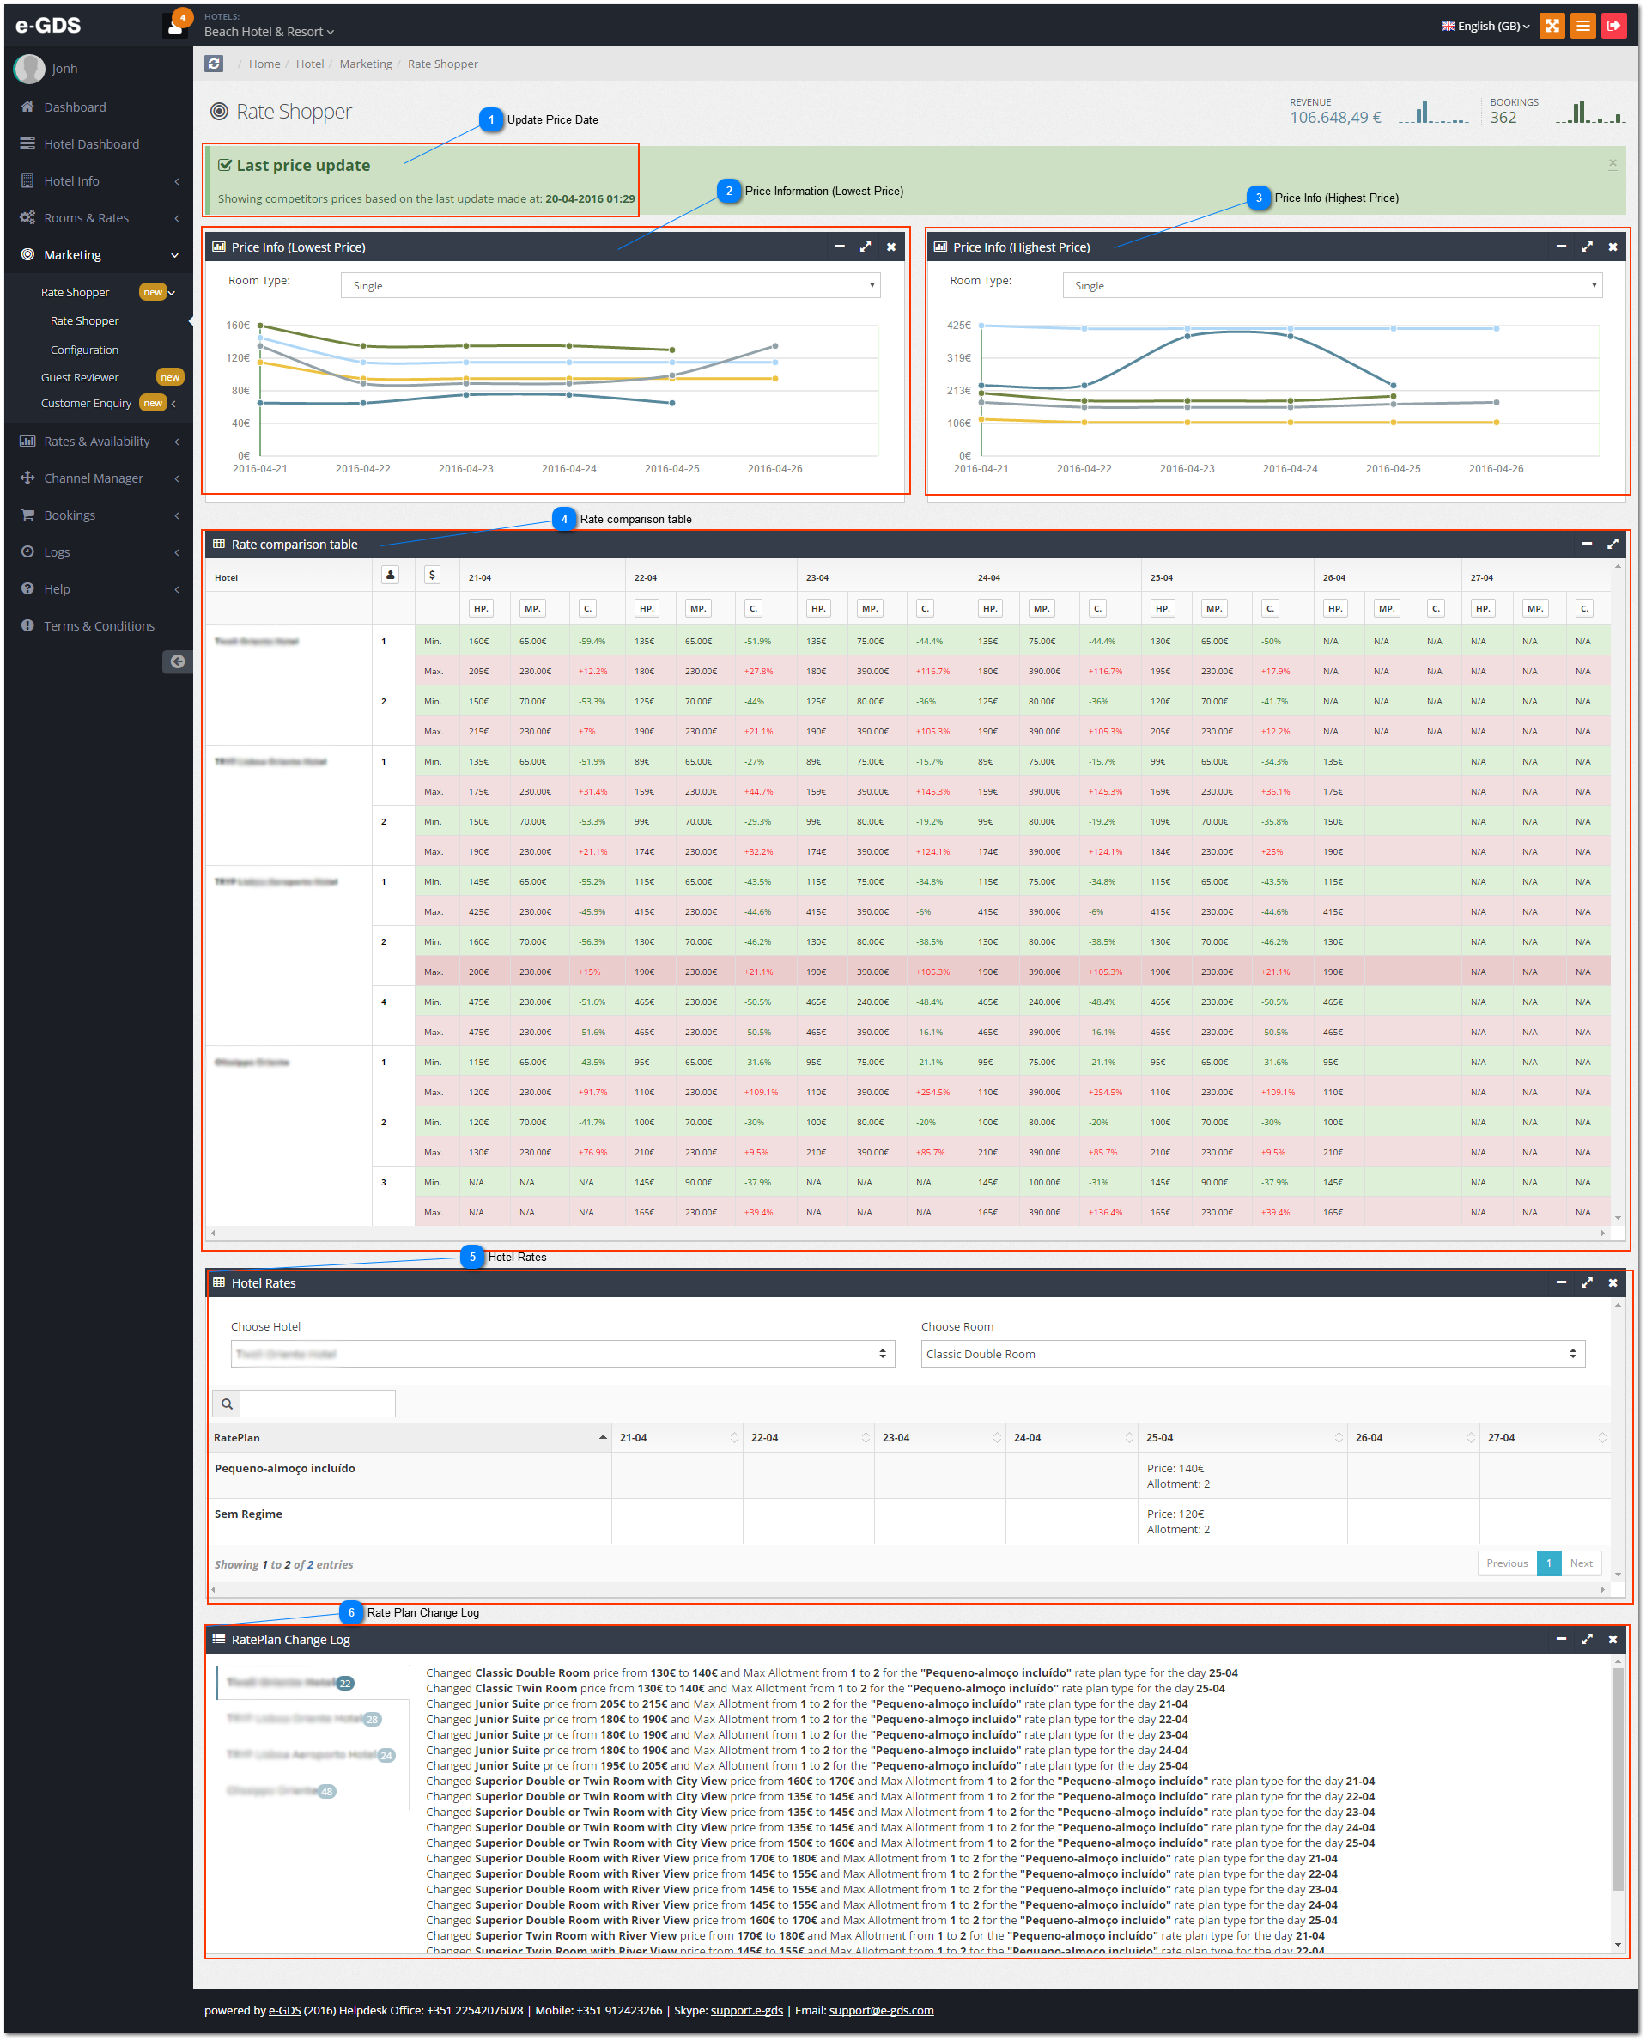Open the English (GB) language dropdown
Viewport: 1646px width, 2041px height.
coord(1485,26)
